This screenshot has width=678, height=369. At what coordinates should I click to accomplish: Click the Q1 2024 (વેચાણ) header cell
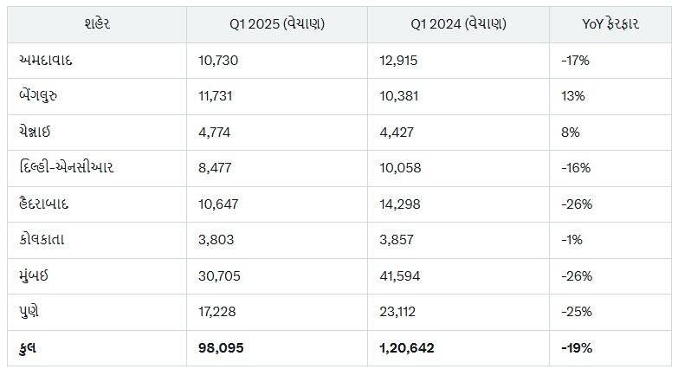pyautogui.click(x=458, y=24)
